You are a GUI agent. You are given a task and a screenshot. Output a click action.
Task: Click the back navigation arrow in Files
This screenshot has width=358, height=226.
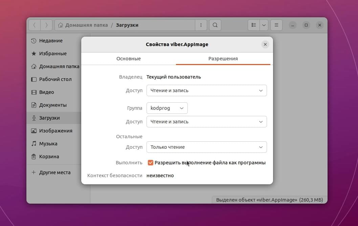coord(35,25)
